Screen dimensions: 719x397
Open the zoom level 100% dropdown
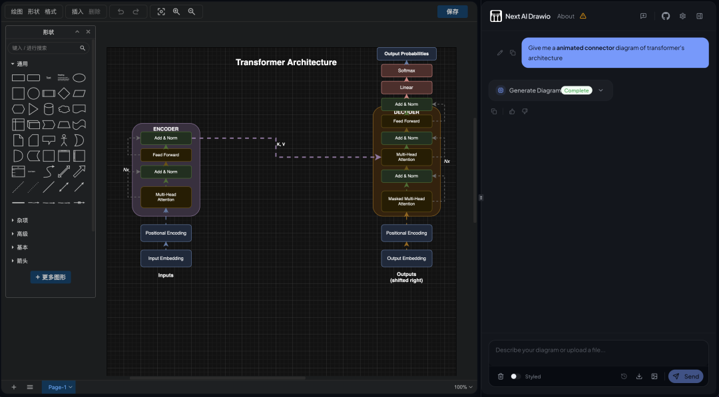(x=463, y=387)
